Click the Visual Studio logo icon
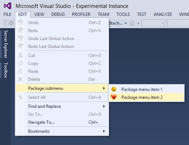Viewport: 189px width, 145px height. click(8, 6)
